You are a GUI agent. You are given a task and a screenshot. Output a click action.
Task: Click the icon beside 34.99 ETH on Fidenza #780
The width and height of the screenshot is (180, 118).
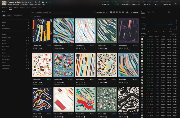coord(41,48)
